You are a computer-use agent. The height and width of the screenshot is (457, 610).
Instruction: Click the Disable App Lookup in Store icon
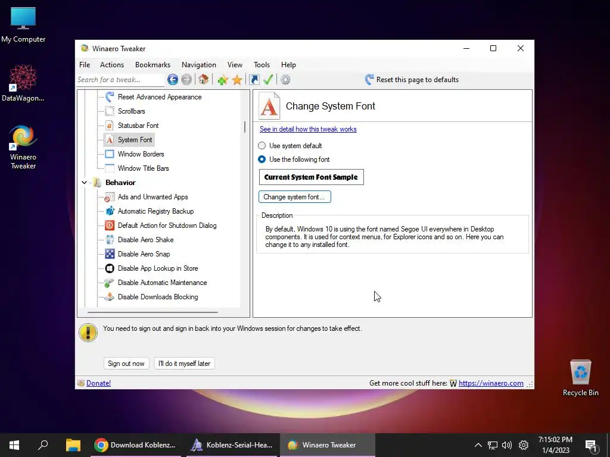tap(110, 268)
